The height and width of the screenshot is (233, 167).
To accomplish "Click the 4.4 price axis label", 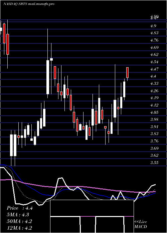I will point(153,76).
